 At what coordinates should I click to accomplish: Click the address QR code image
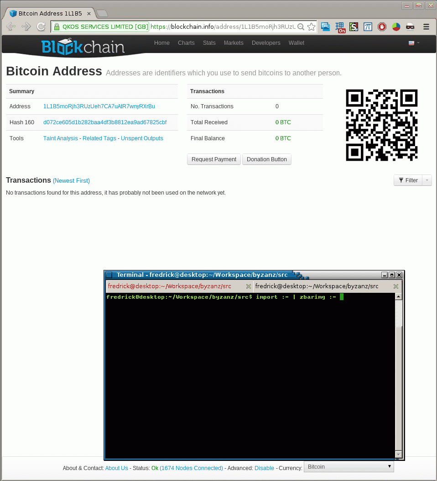(x=381, y=125)
